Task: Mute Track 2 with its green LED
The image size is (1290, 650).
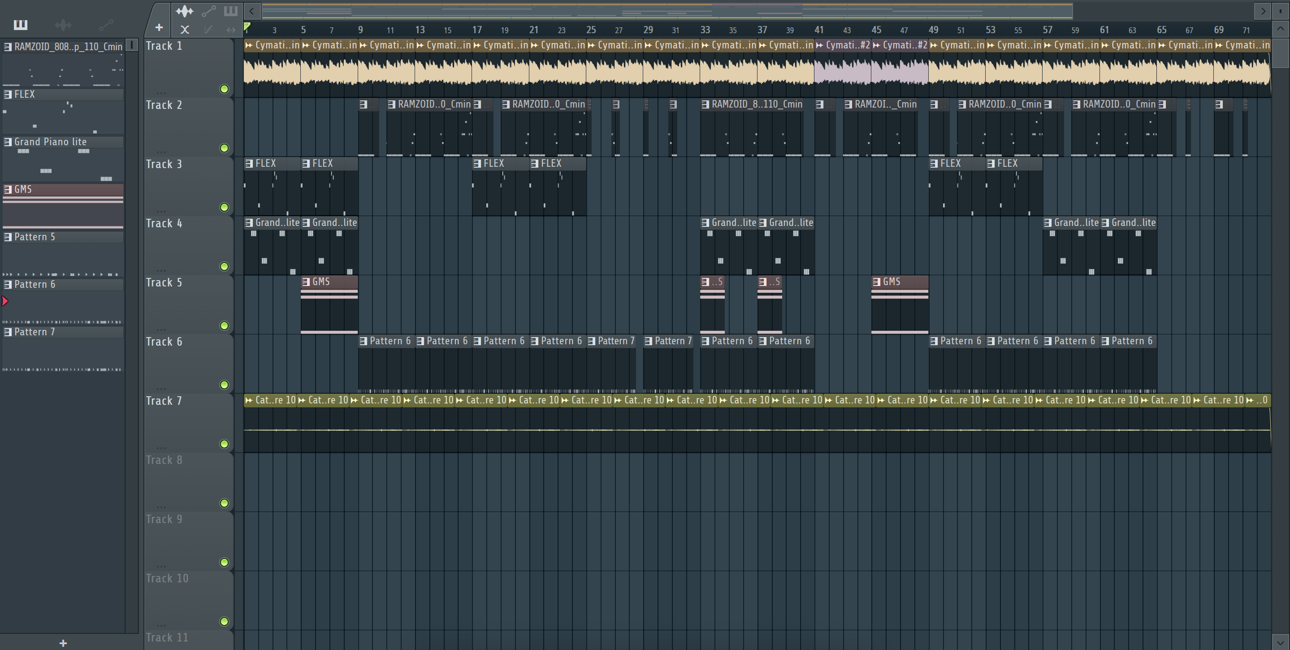Action: [225, 148]
